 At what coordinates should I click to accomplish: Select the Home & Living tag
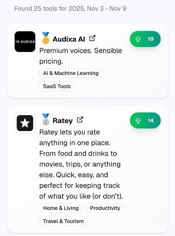pyautogui.click(x=61, y=208)
